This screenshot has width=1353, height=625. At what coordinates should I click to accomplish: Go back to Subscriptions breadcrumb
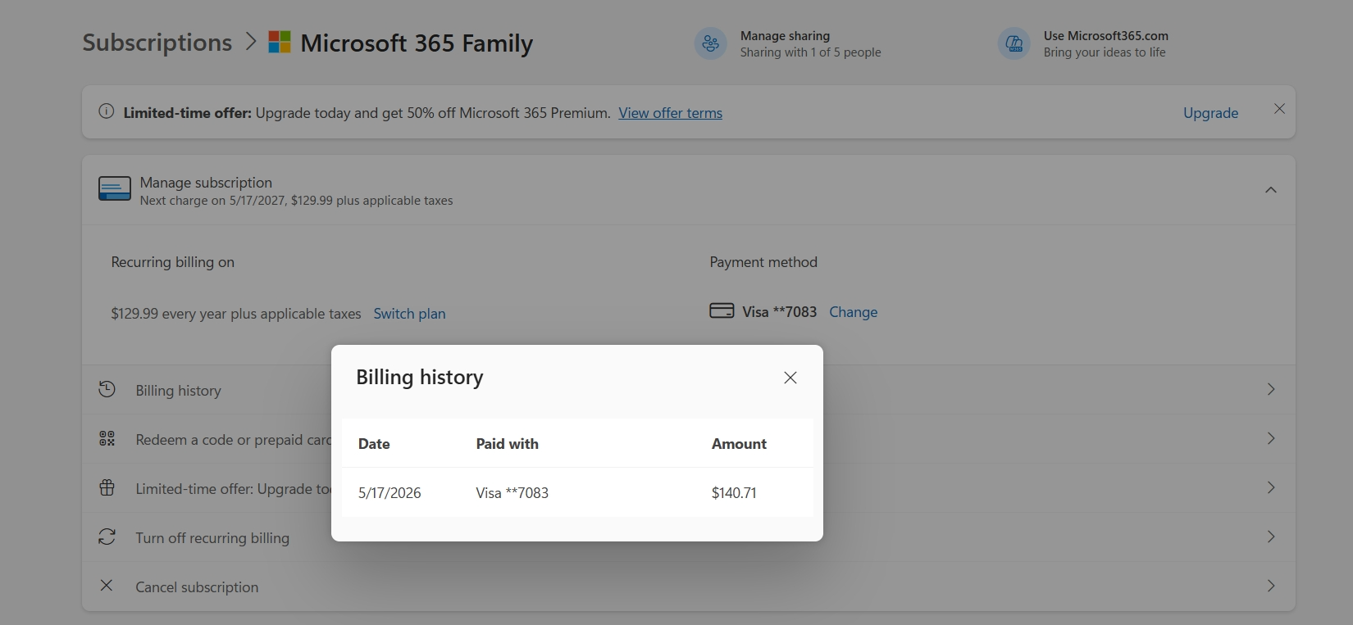click(x=157, y=43)
